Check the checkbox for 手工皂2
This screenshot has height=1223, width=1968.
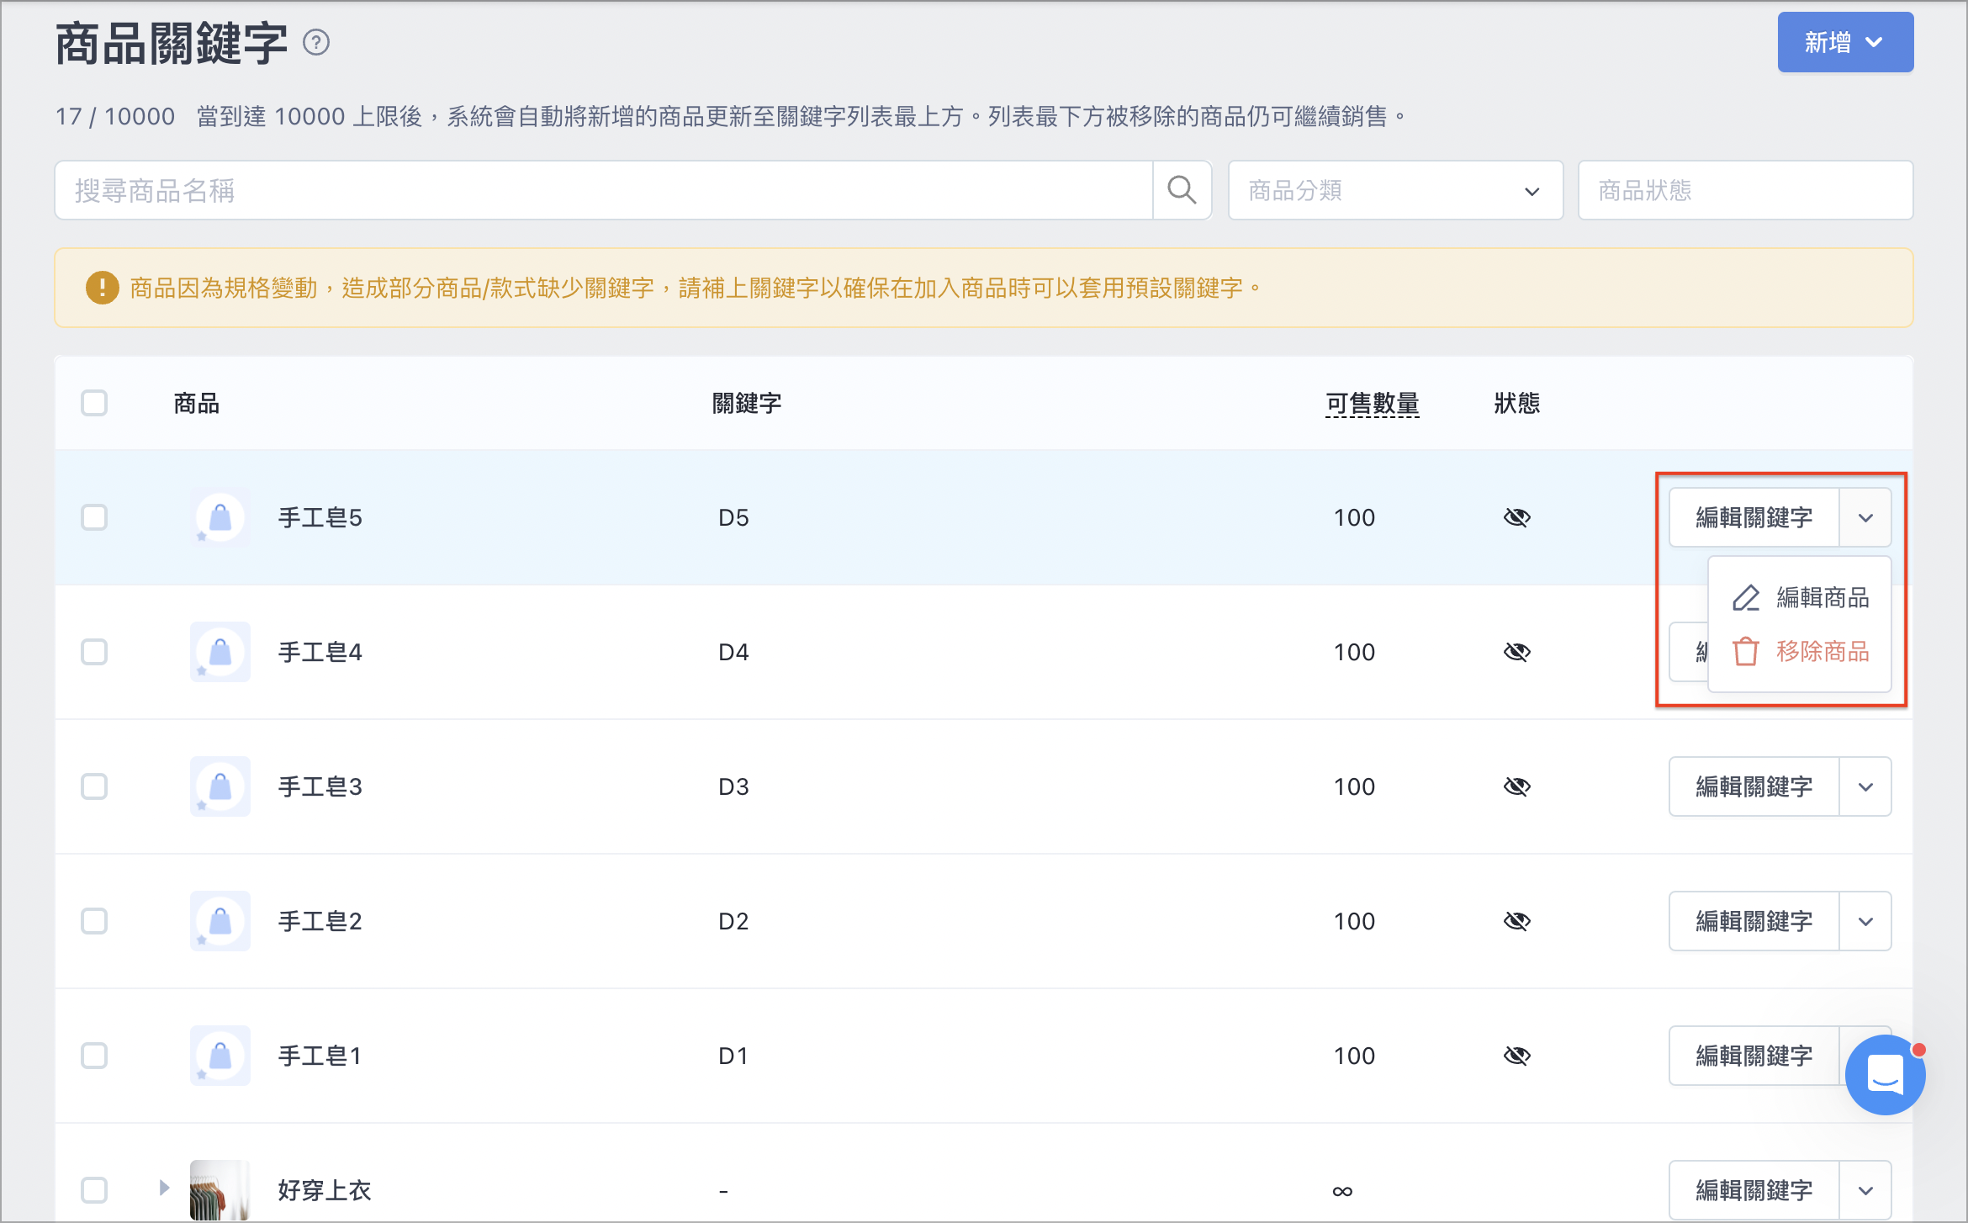tap(94, 921)
